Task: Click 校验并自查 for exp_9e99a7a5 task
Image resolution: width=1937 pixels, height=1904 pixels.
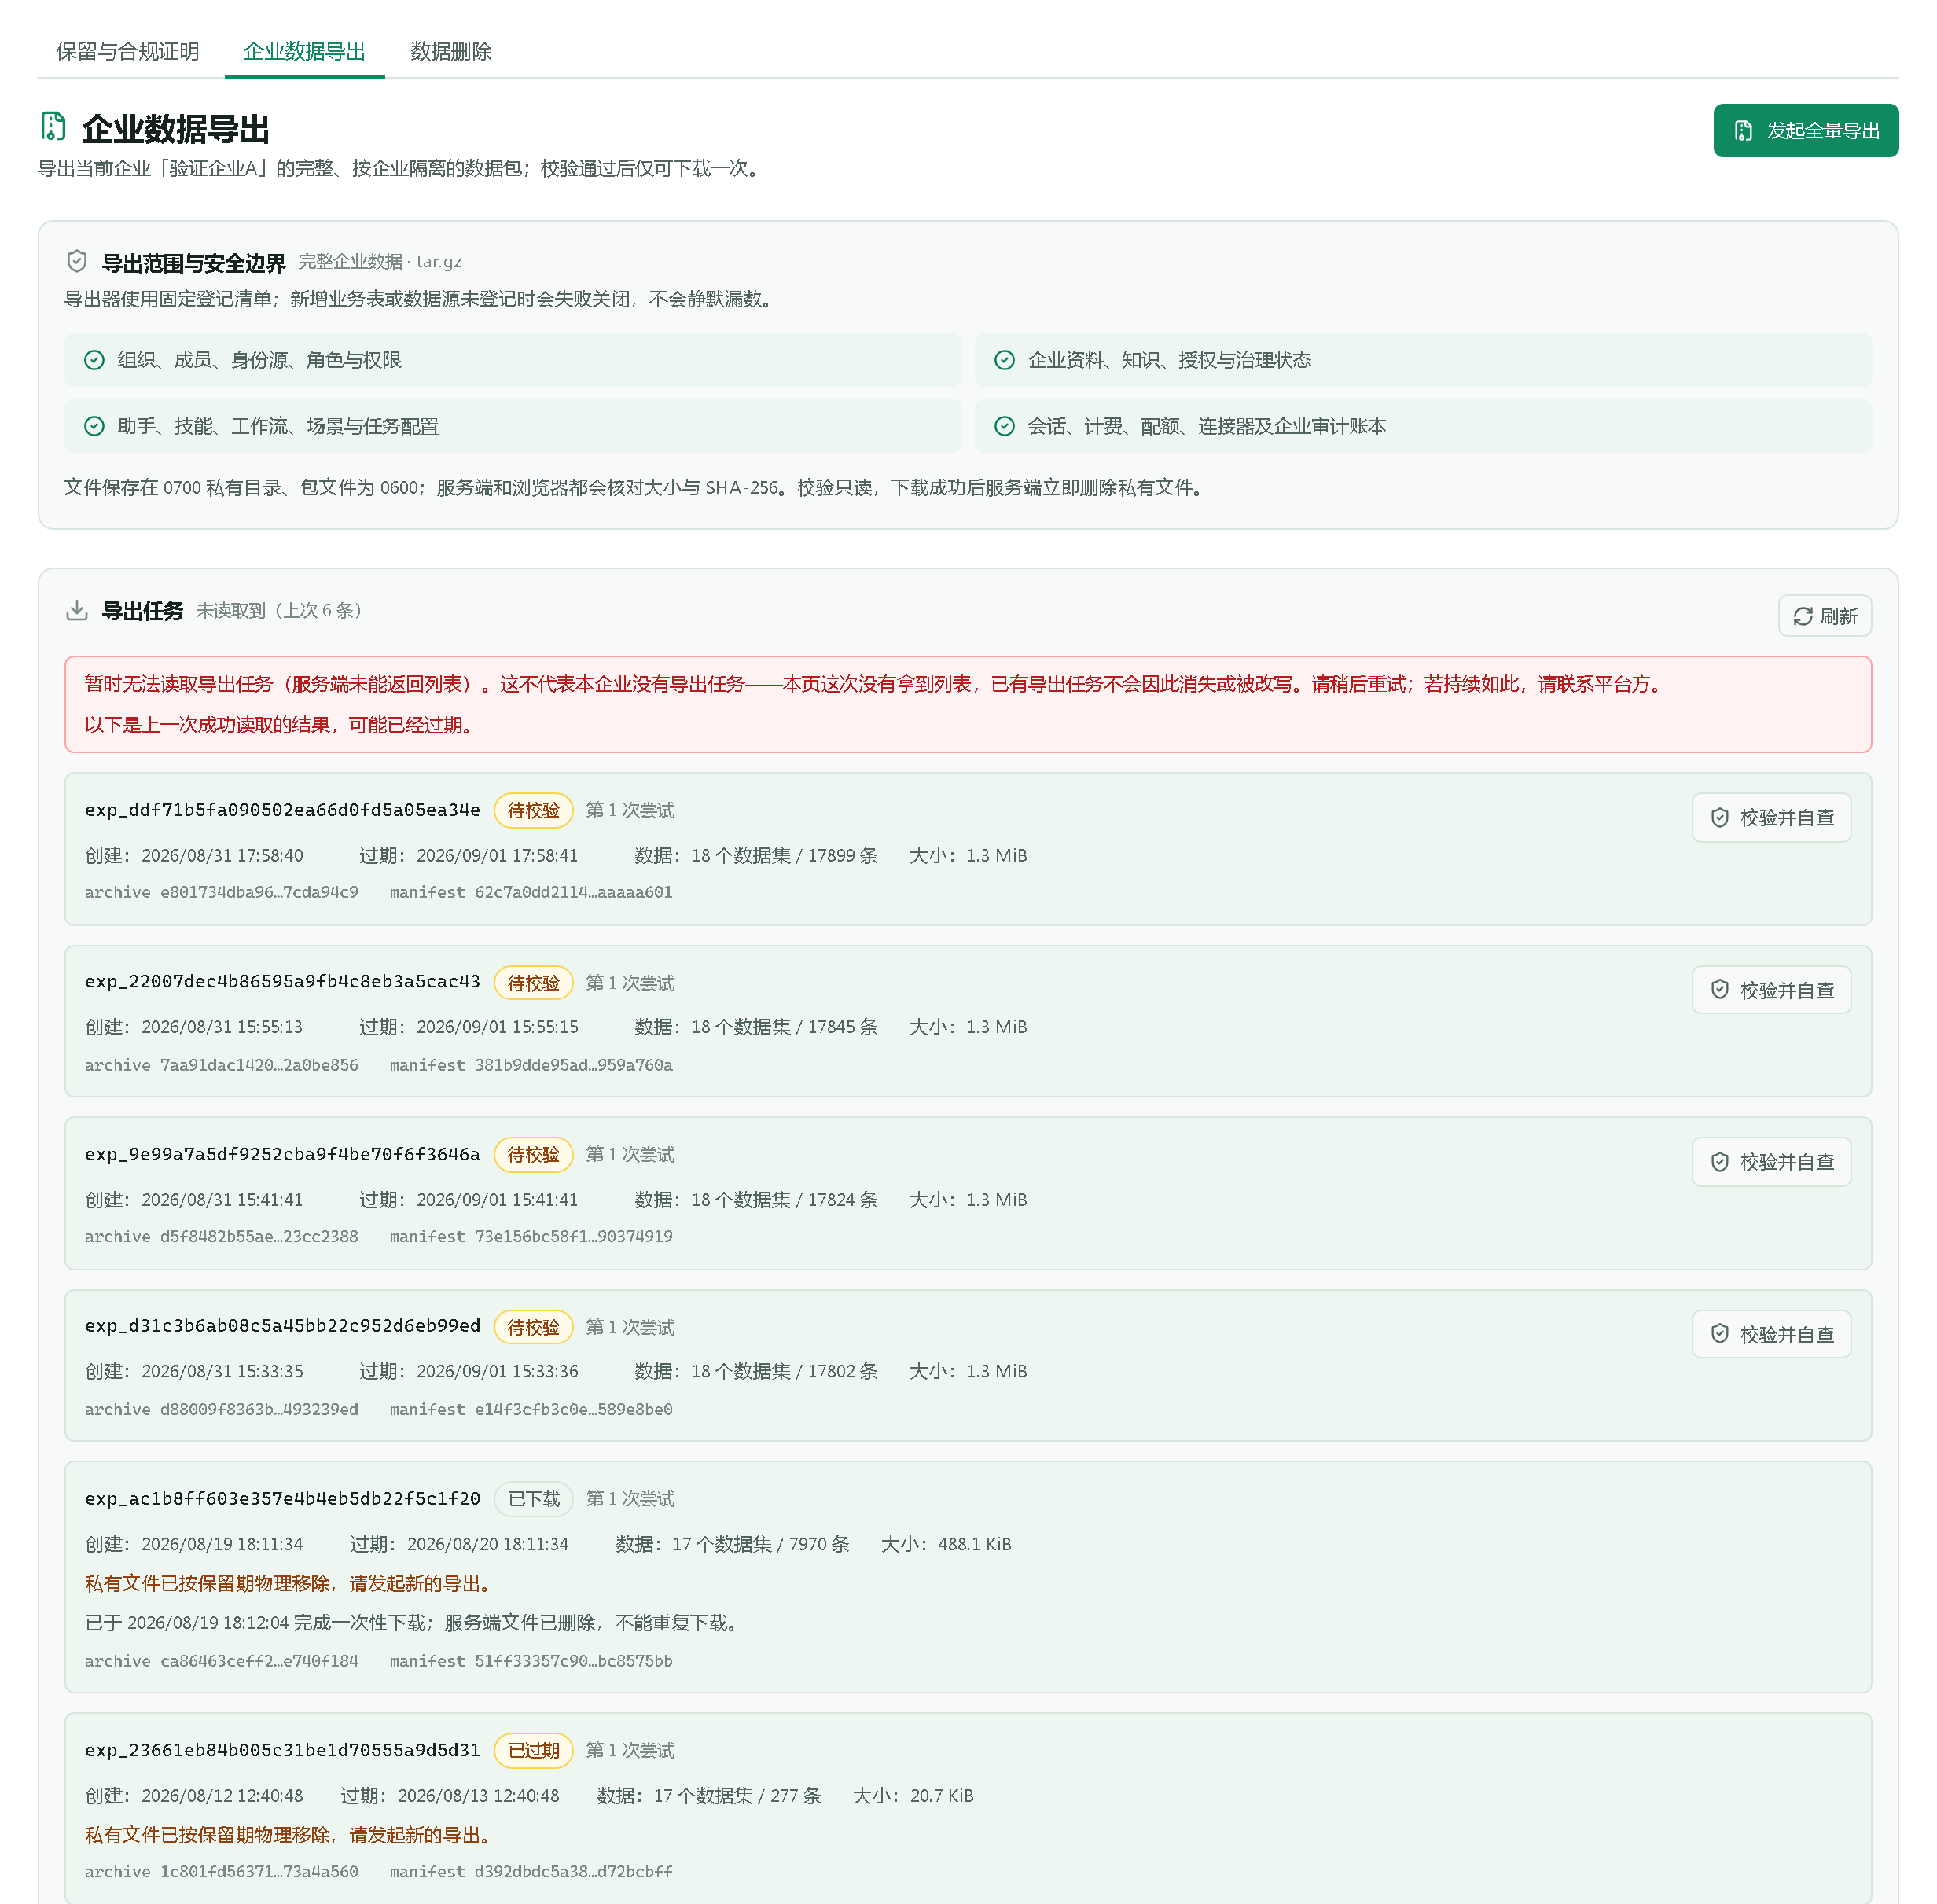Action: click(1771, 1162)
